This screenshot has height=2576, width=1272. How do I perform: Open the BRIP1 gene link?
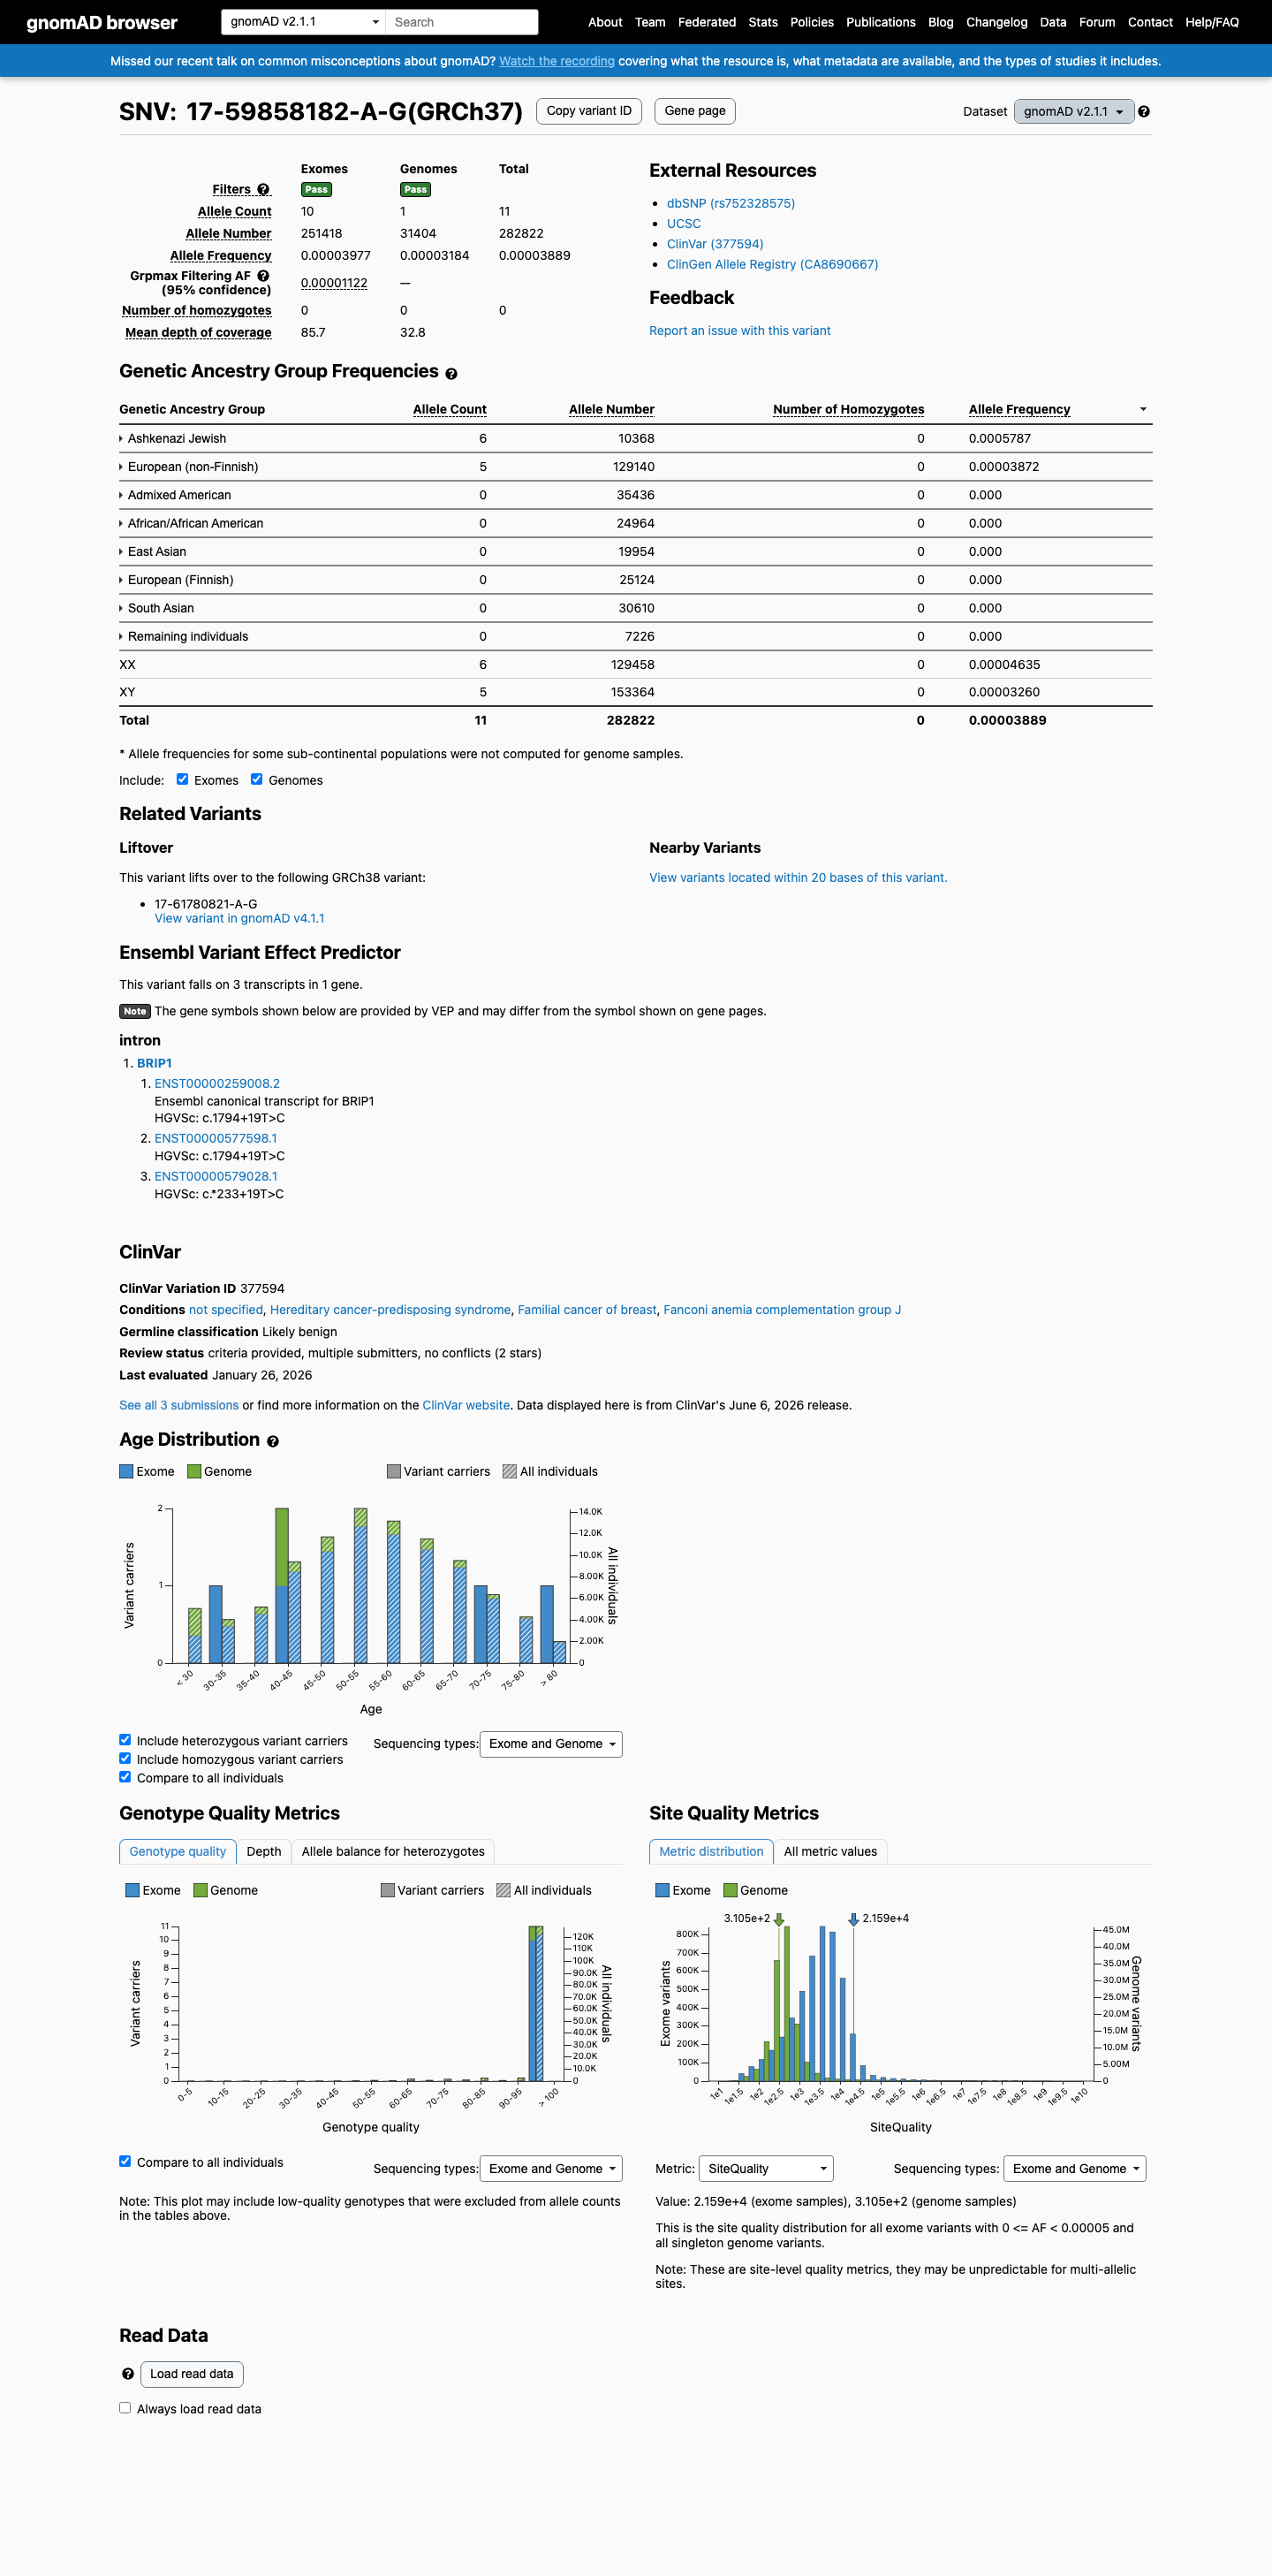click(x=154, y=1063)
